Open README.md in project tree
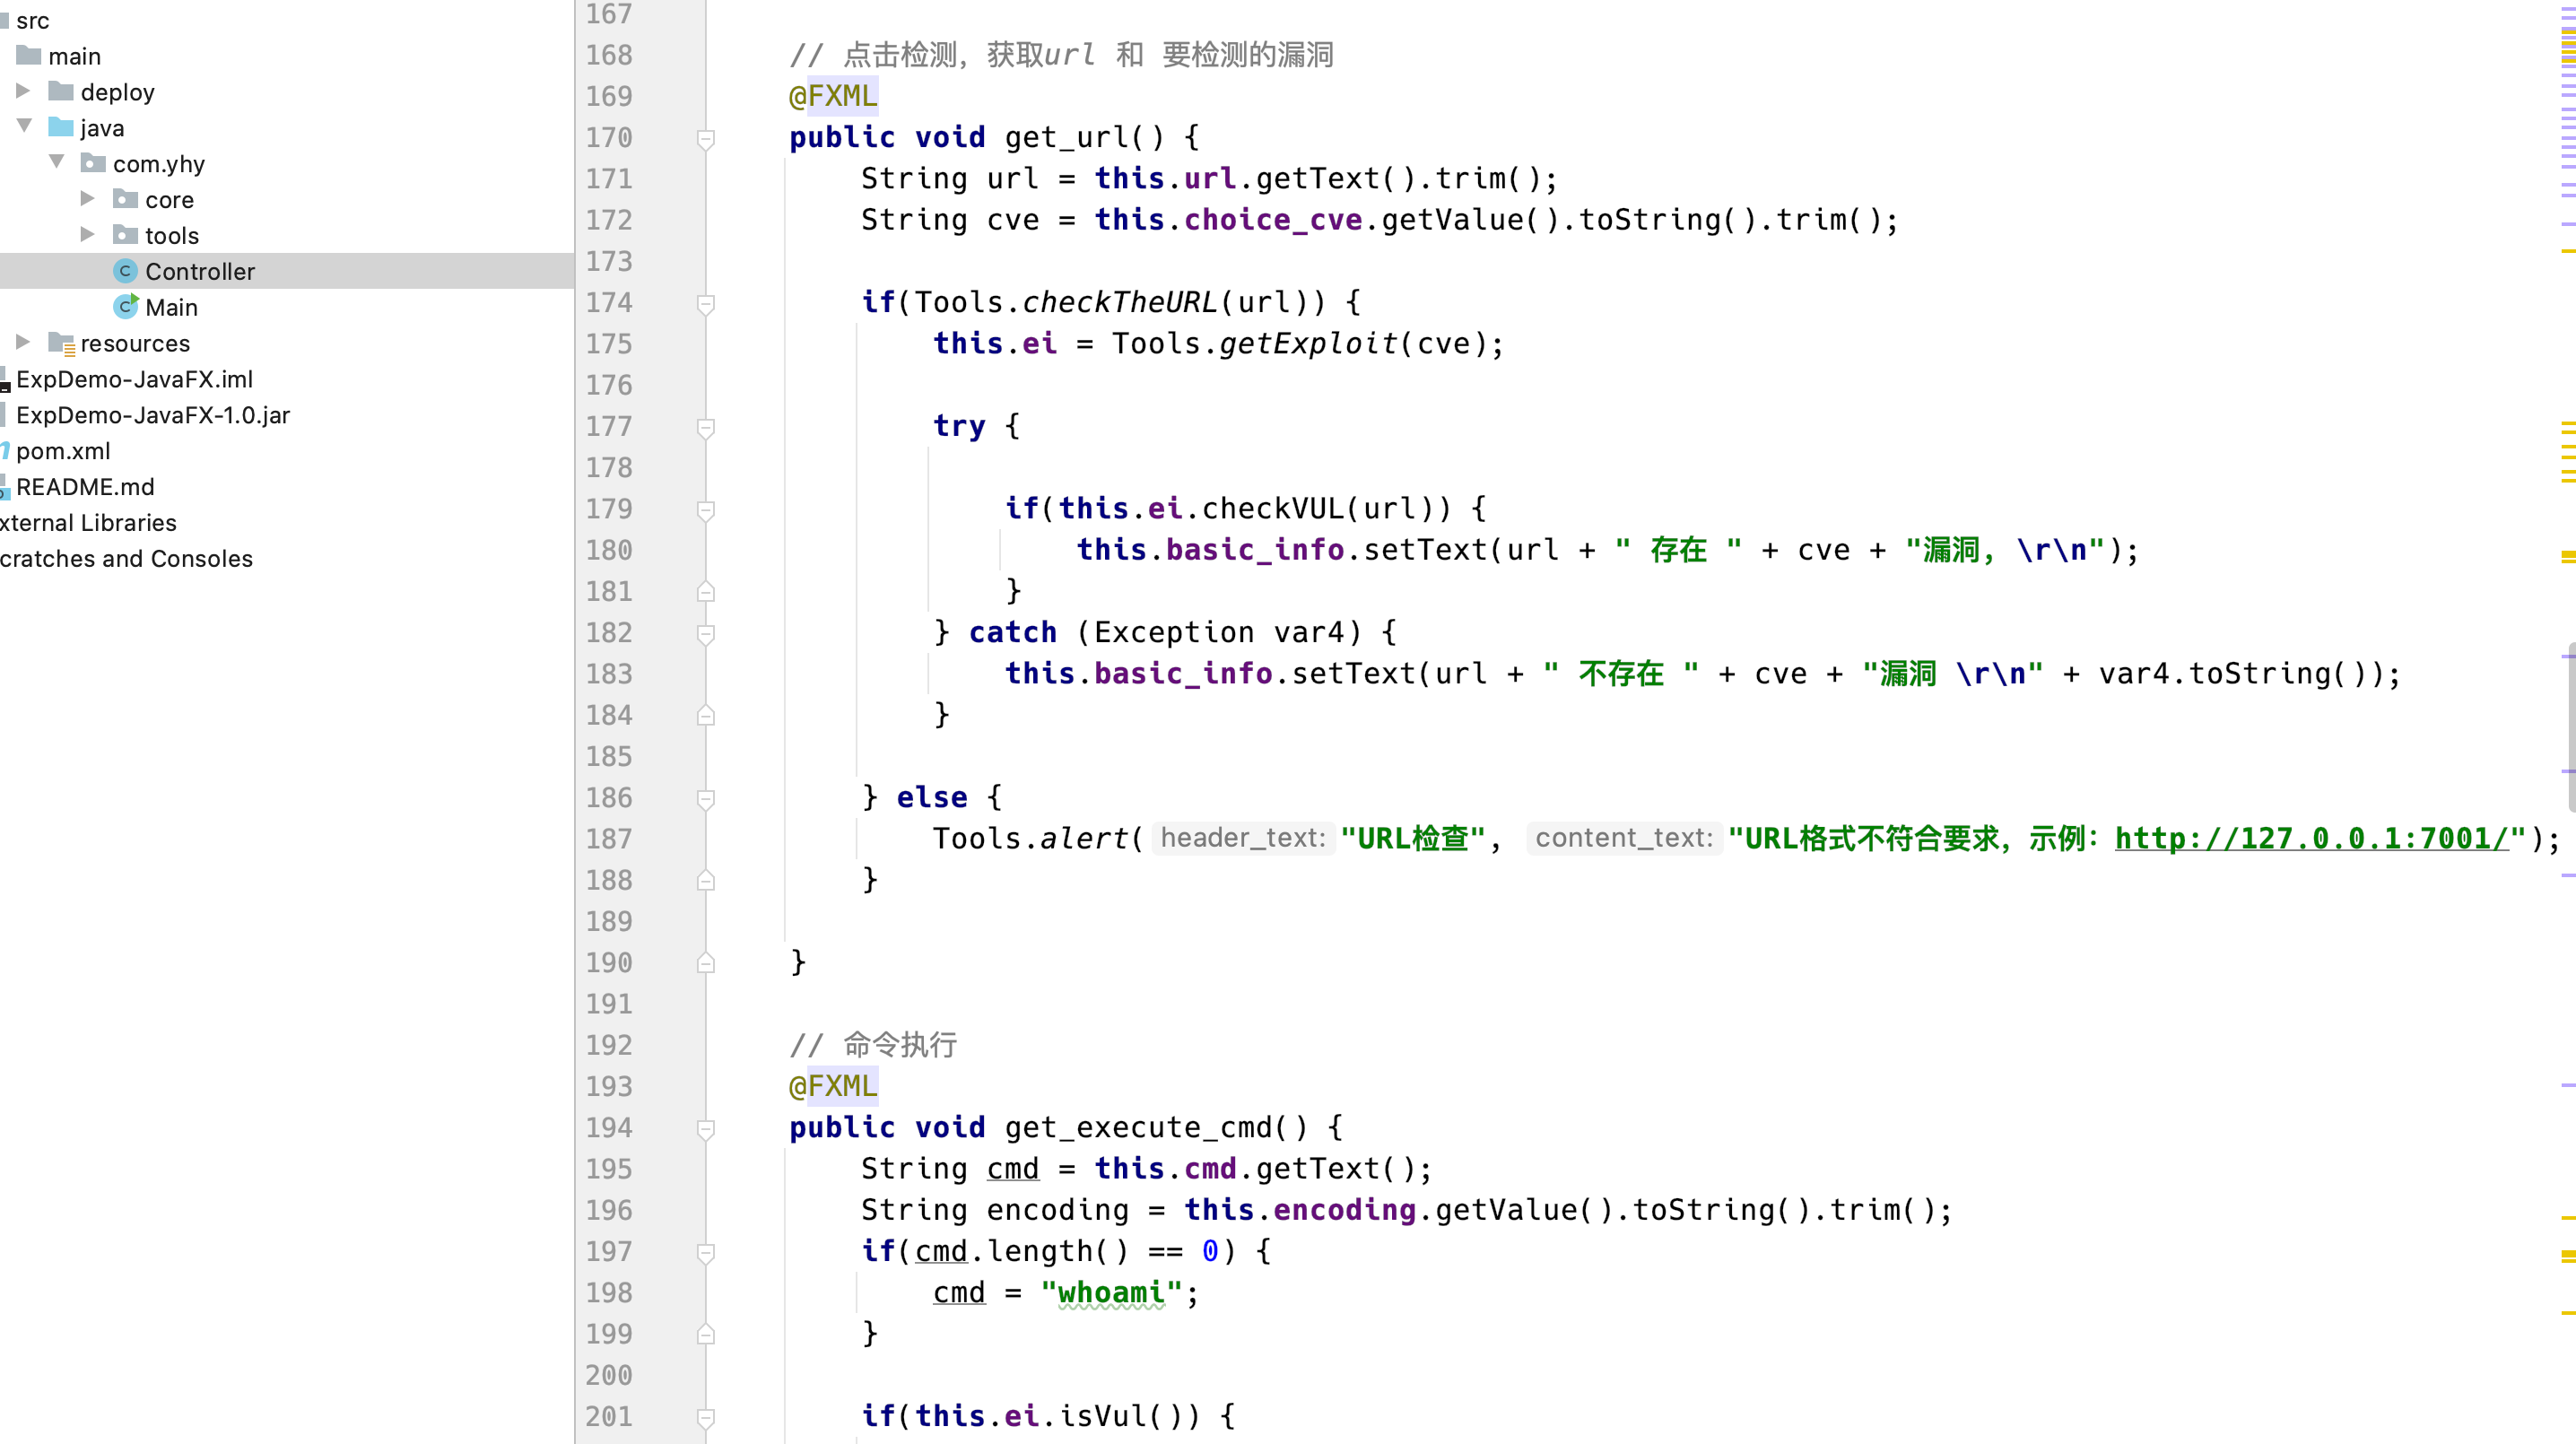The width and height of the screenshot is (2576, 1444). point(85,487)
